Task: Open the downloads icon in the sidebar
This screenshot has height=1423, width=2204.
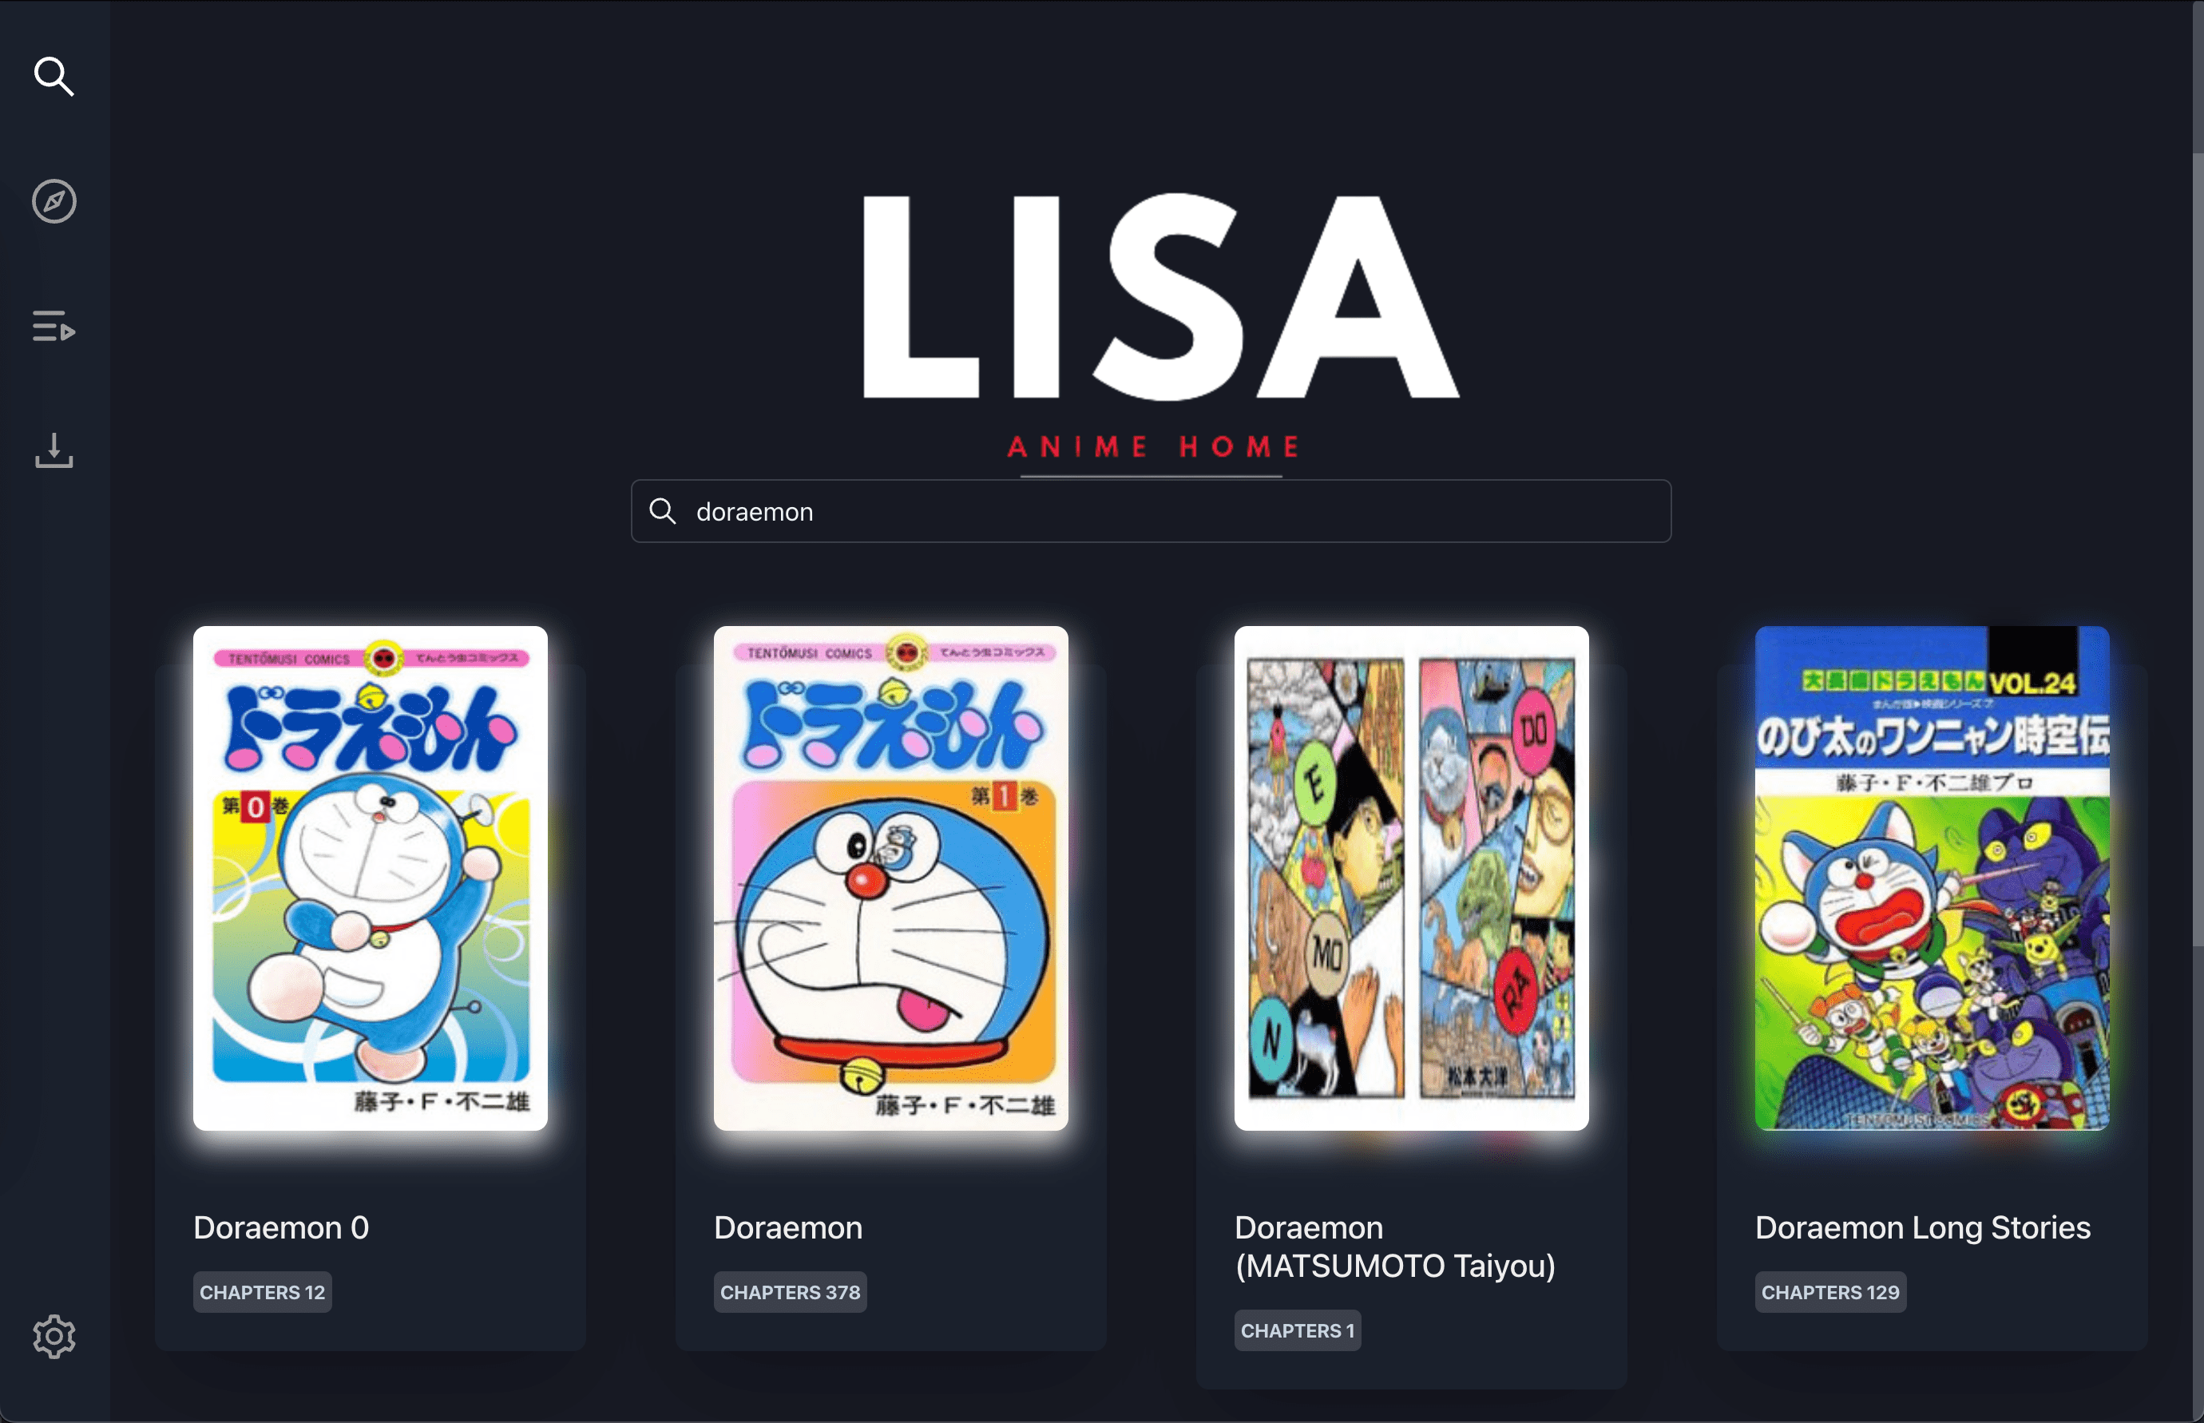Action: (x=54, y=450)
